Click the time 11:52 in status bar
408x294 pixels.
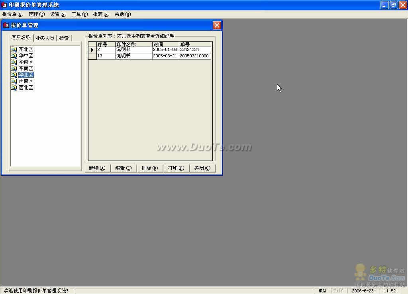point(390,291)
